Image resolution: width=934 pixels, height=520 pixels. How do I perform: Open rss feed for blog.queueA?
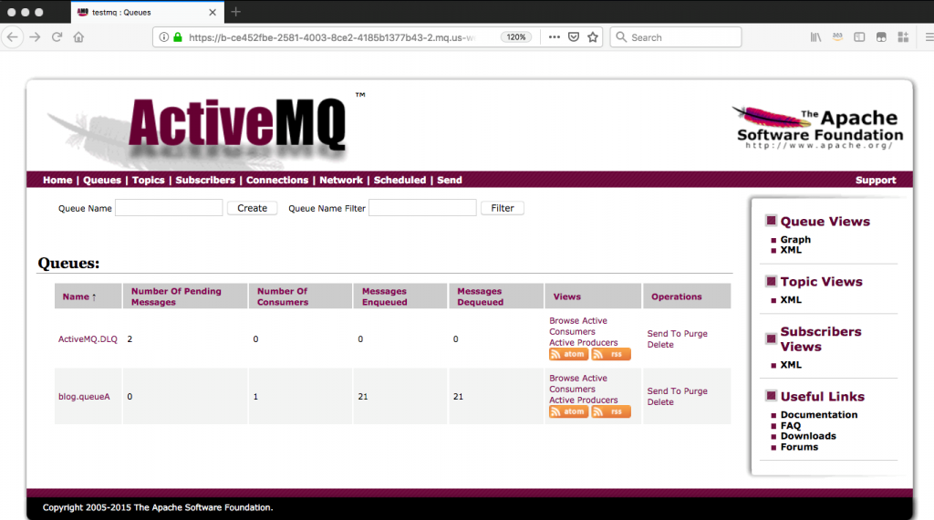[610, 411]
